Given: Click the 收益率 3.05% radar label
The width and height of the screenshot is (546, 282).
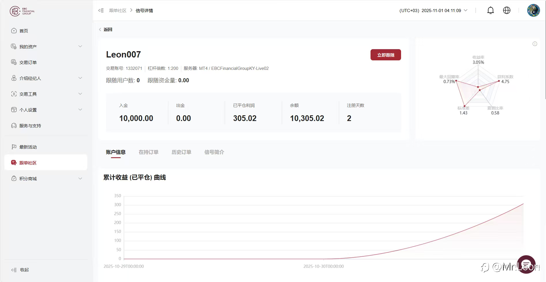Looking at the screenshot, I should [478, 60].
